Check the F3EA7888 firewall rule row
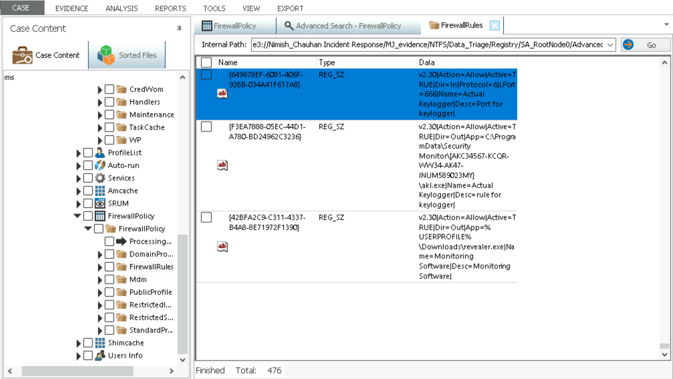The height and width of the screenshot is (379, 673). 206,127
